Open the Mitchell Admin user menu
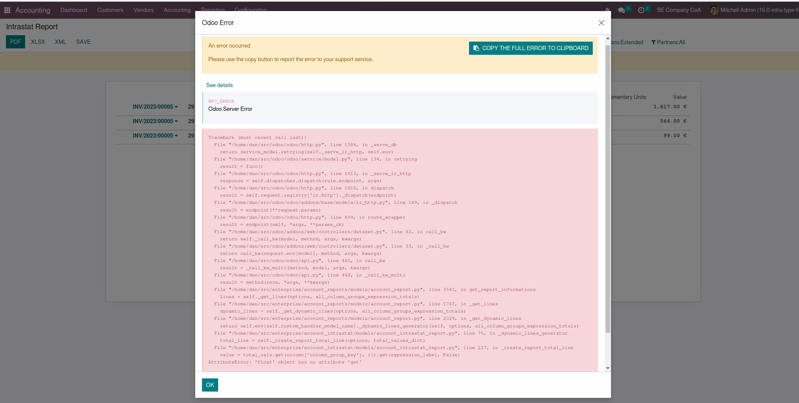The image size is (799, 403). point(754,10)
